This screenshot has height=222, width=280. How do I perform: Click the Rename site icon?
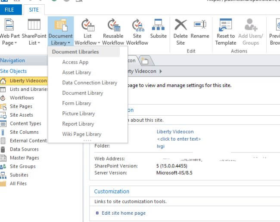[x=200, y=24]
